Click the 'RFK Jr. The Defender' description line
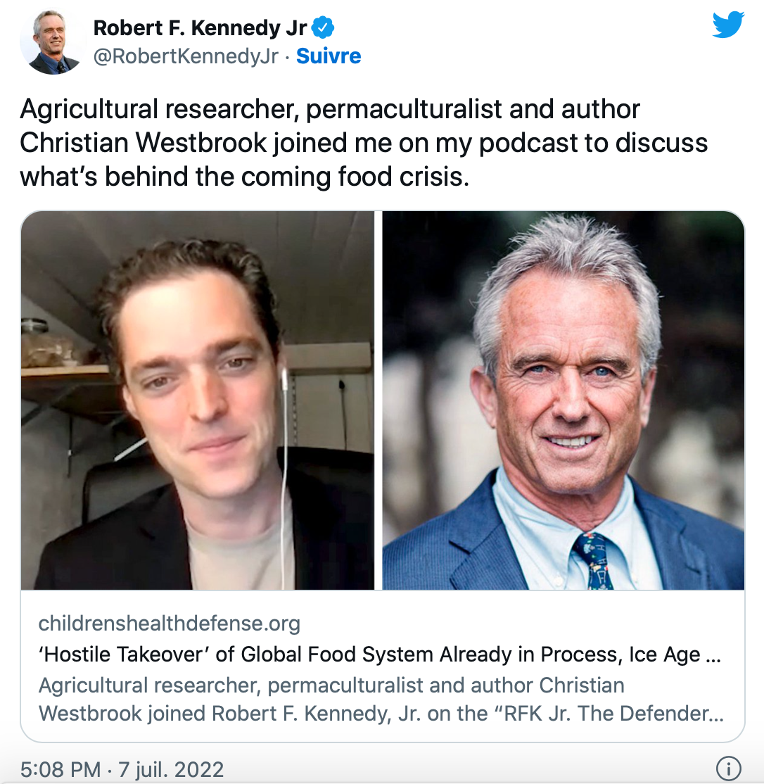 (381, 713)
